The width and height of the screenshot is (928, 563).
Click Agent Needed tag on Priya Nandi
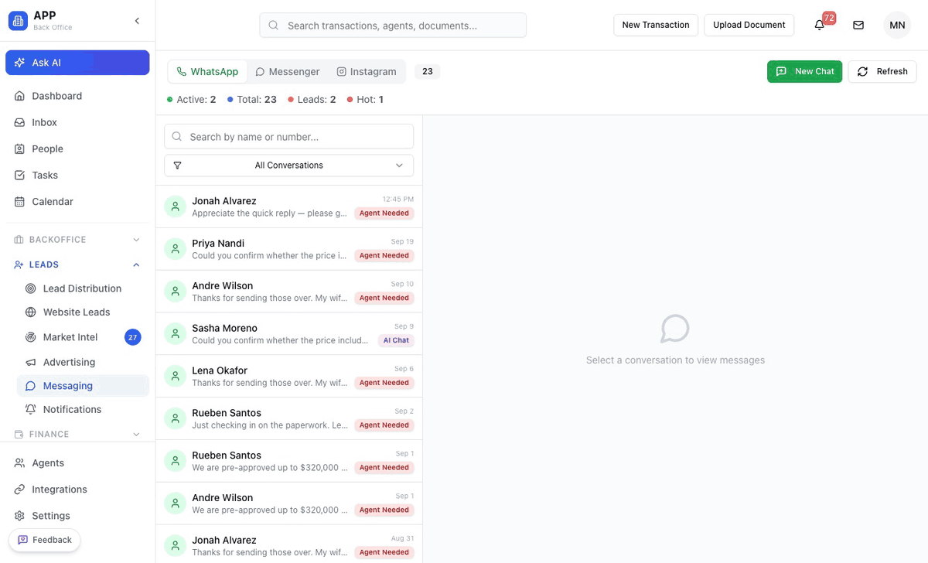(384, 255)
